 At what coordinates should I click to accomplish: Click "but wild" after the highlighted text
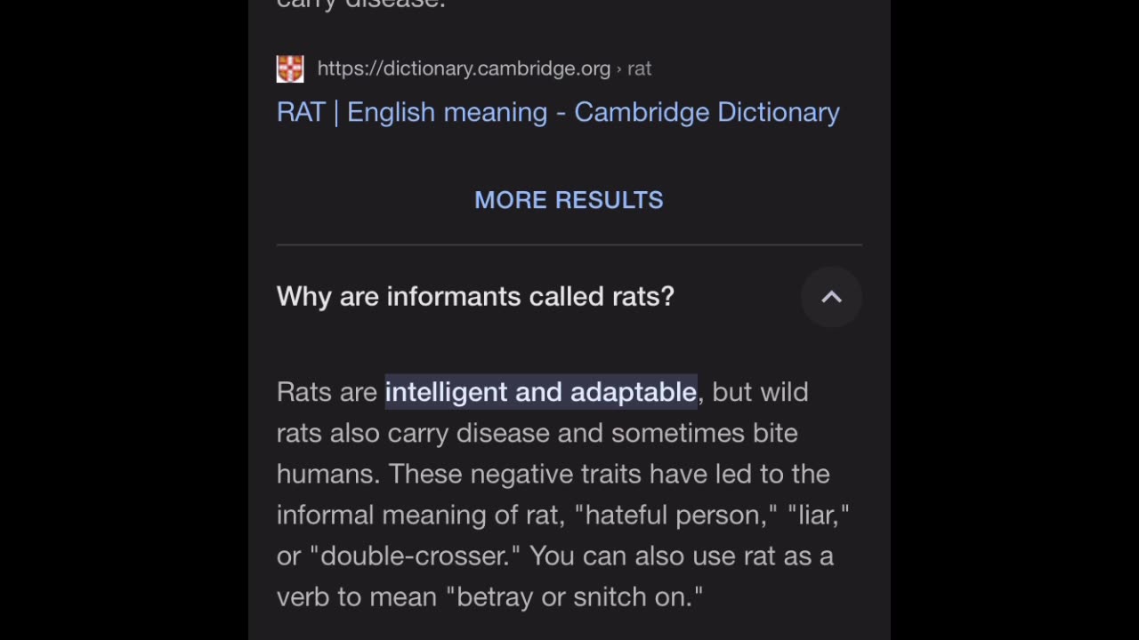tap(760, 392)
